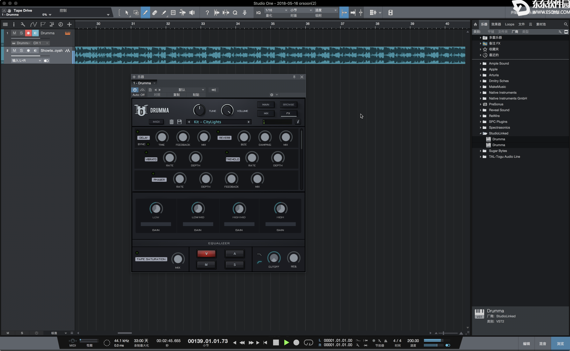
Task: Collapse the StudioLinked folder
Action: 480,133
